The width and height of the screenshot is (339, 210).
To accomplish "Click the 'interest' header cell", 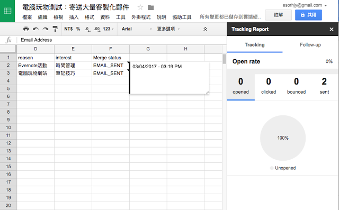I will [73, 58].
